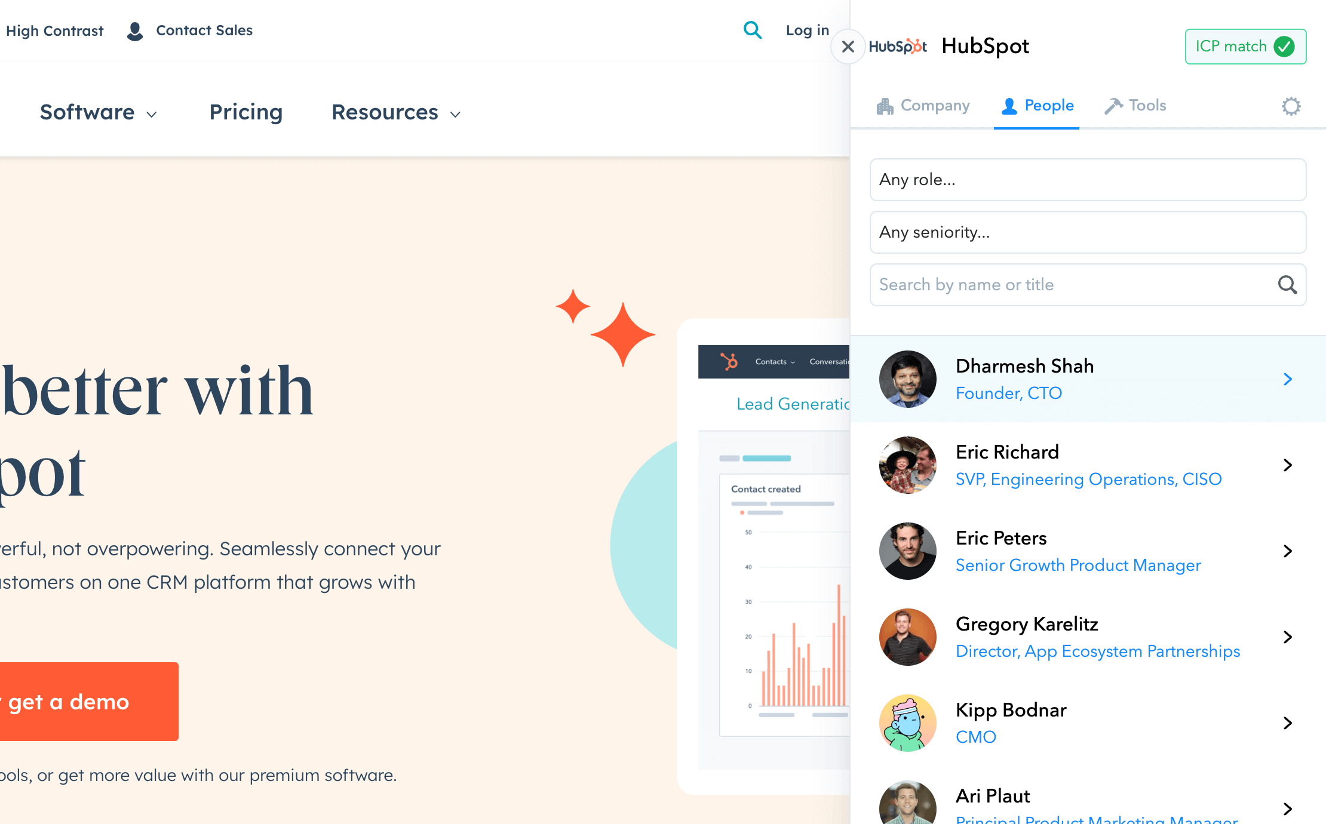The height and width of the screenshot is (824, 1326).
Task: Select the People tab
Action: click(x=1036, y=105)
